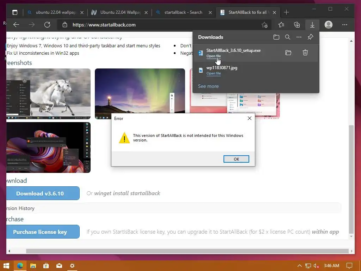Screen dimensions: 361x271
Task: Open file link under wp11830871.jpg
Action: (213, 73)
